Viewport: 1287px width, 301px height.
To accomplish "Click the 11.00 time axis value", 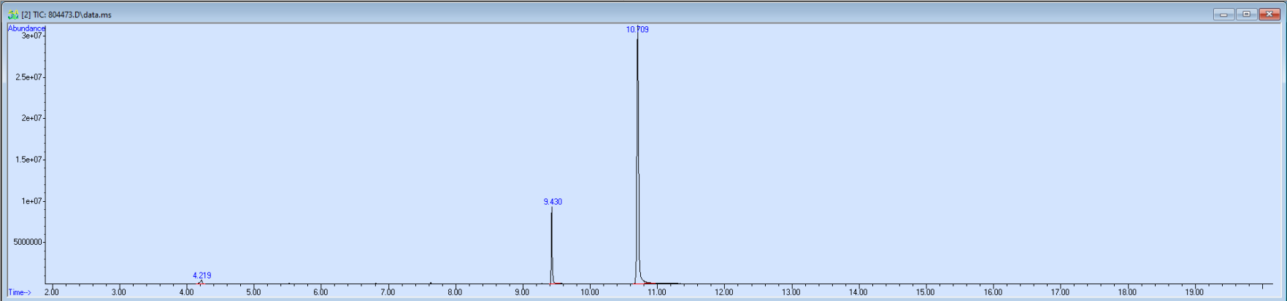I will click(x=656, y=292).
